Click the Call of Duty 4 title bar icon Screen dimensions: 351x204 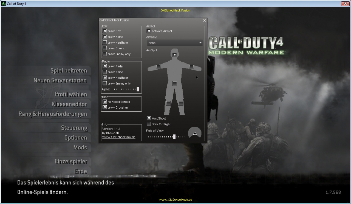point(4,4)
